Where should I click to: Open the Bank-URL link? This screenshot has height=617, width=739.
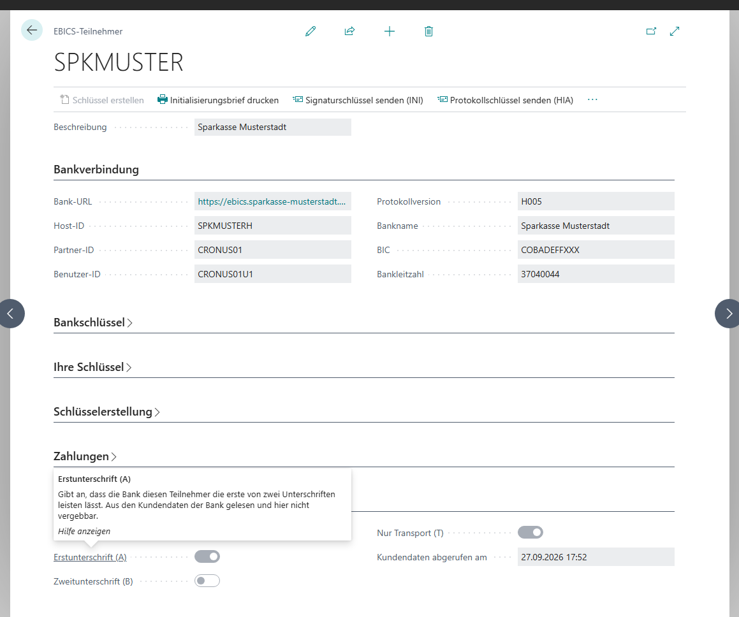(272, 201)
